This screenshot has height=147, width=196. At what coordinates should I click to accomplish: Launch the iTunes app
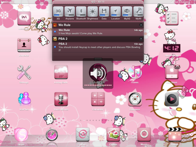[x=135, y=72]
